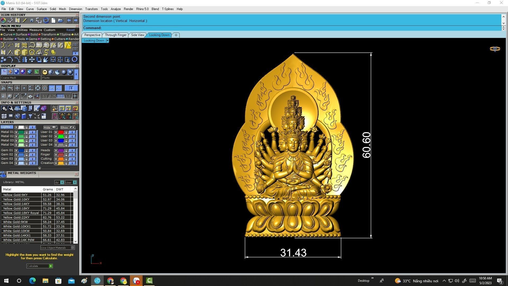This screenshot has height=286, width=508.
Task: Click the open folder icon in Icon History
Action: pyautogui.click(x=60, y=20)
